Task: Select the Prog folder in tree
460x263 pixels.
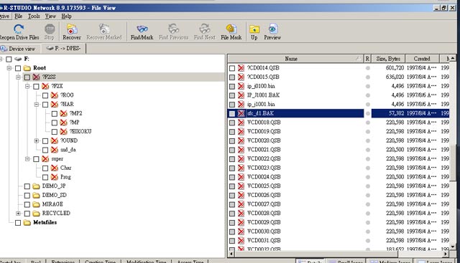Action: point(65,177)
